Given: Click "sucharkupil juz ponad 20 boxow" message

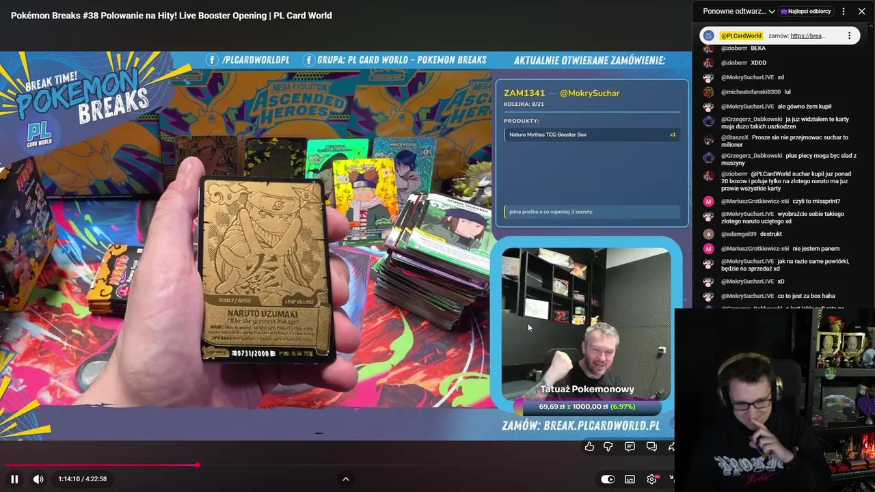Looking at the screenshot, I should [x=786, y=181].
